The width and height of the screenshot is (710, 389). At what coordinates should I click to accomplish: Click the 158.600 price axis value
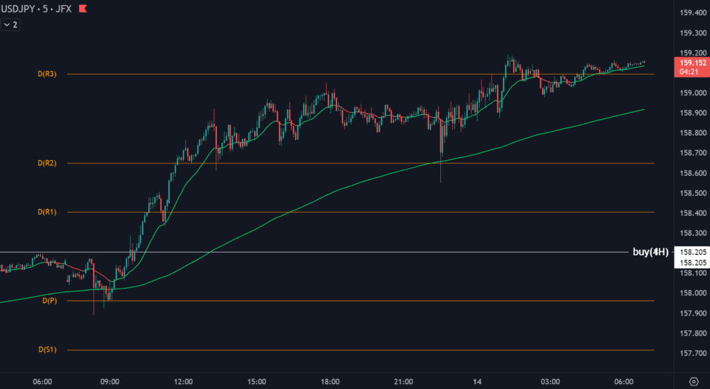coord(693,173)
